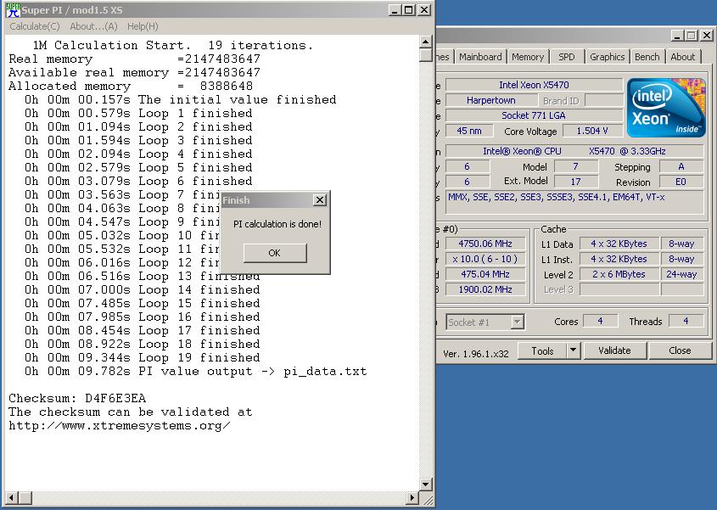
Task: Click the Super PI horizontal scroll left arrow
Action: pyautogui.click(x=12, y=497)
